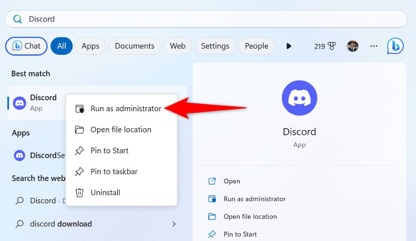Choose Open file location in context menu
The width and height of the screenshot is (416, 241).
pos(121,129)
